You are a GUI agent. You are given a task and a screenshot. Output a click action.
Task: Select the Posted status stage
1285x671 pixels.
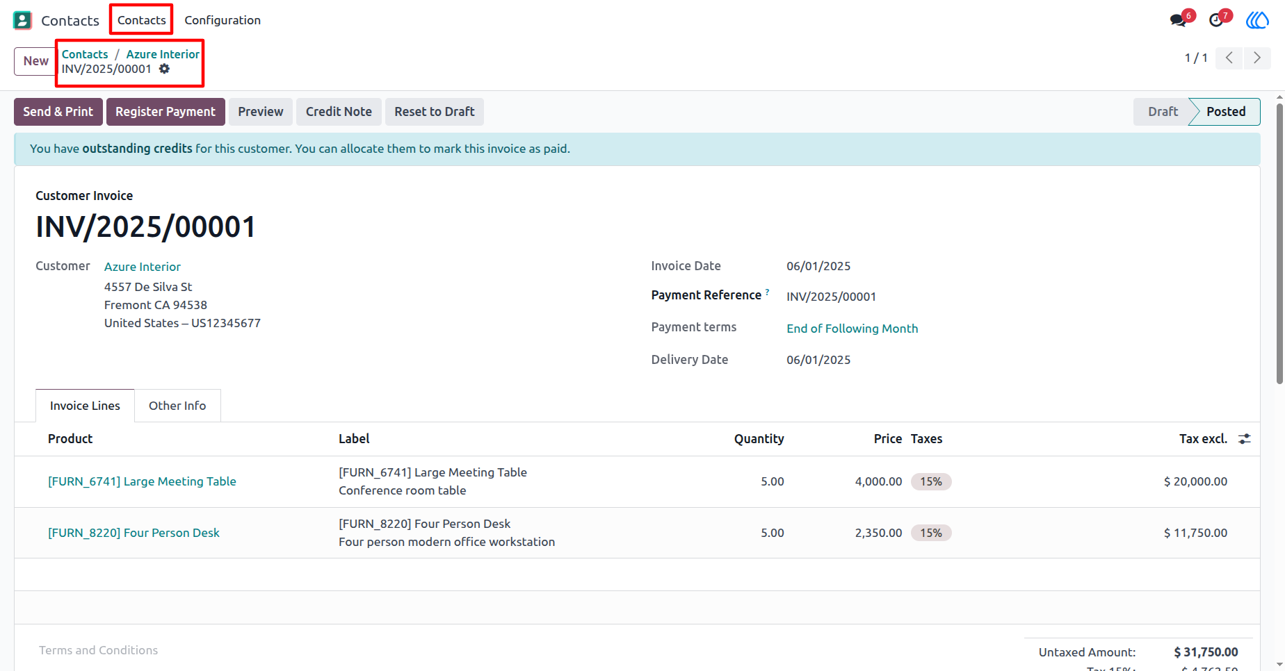[x=1226, y=112]
